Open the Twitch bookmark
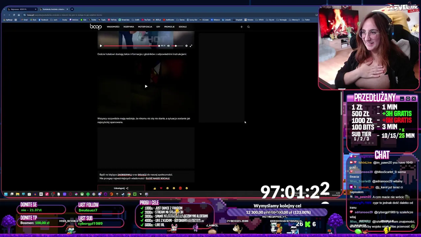 click(306, 20)
